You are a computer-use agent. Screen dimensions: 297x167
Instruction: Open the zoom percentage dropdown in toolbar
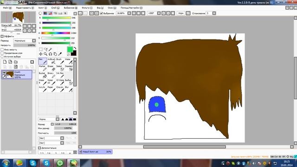point(129,13)
